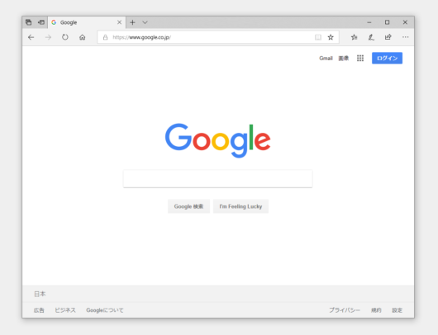
Task: Toggle reading view in address bar
Action: pyautogui.click(x=318, y=37)
